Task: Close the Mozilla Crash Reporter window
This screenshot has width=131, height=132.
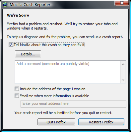Action: (122, 3)
